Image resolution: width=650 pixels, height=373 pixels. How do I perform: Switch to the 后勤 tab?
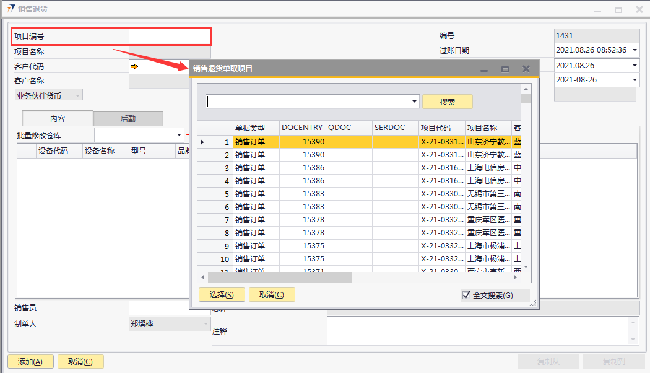tap(128, 118)
